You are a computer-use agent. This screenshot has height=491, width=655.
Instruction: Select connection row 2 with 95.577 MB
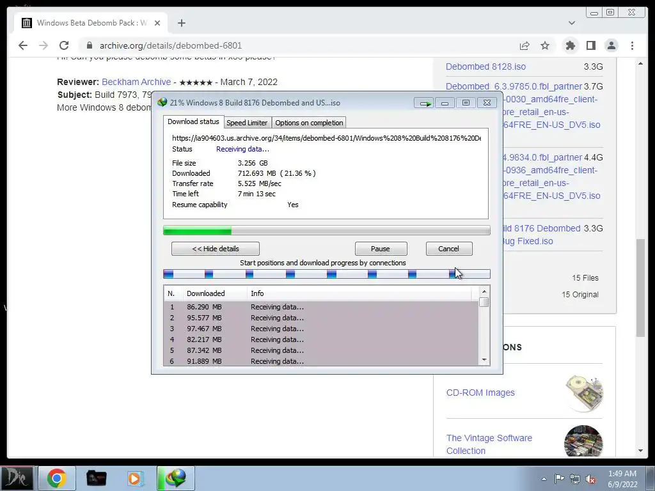point(321,318)
